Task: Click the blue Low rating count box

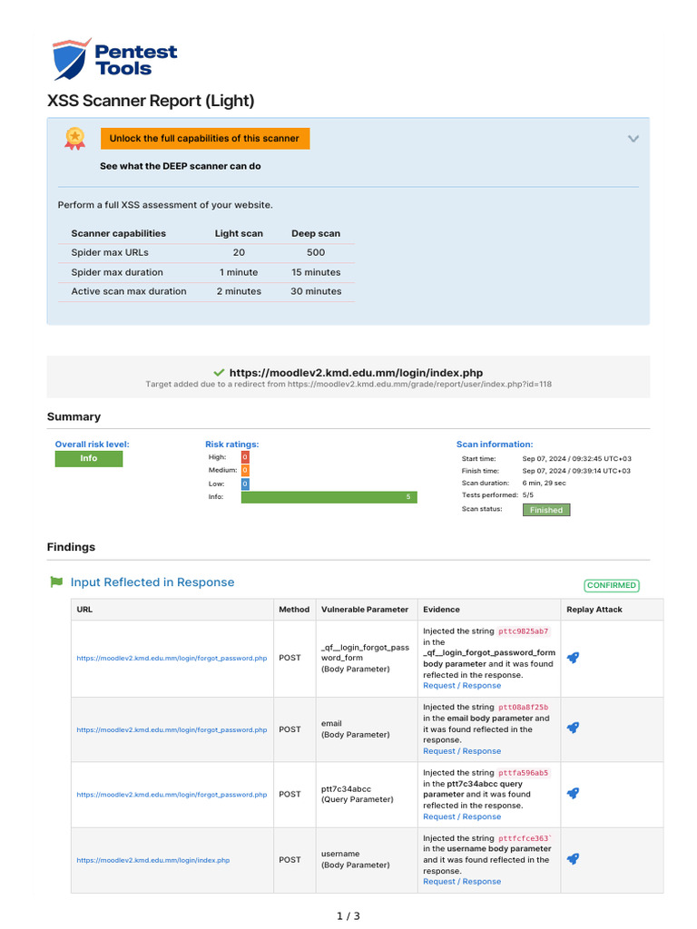Action: point(245,484)
